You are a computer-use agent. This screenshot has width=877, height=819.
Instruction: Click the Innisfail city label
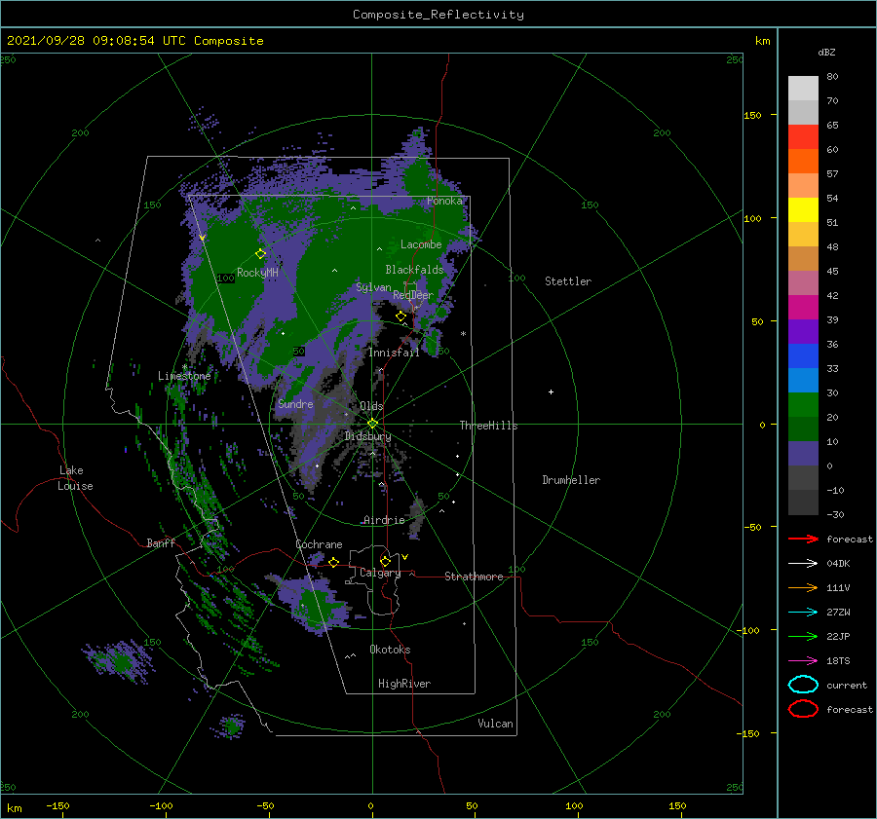click(x=394, y=353)
